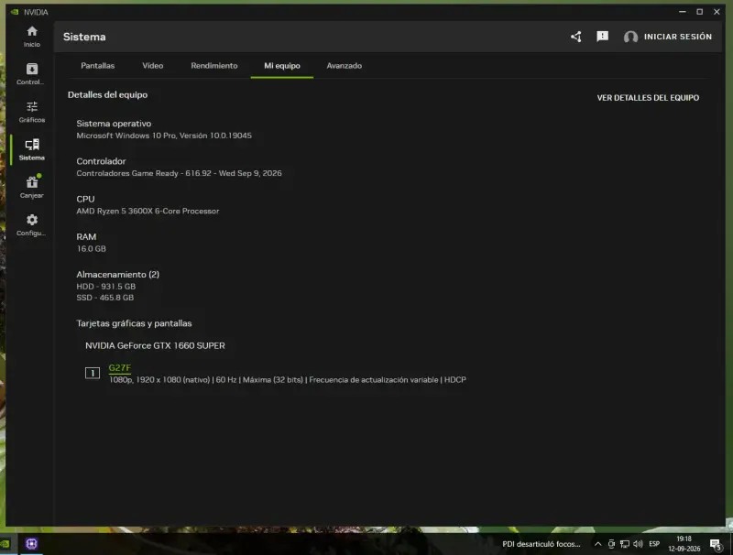Click the share icon in header
This screenshot has width=733, height=555.
pos(576,37)
